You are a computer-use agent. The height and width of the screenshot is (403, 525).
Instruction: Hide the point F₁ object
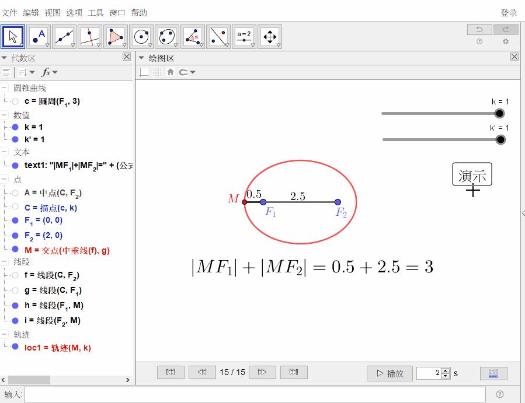pos(15,220)
